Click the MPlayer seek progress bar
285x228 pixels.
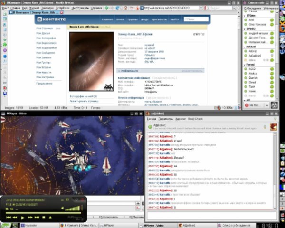tap(43, 213)
